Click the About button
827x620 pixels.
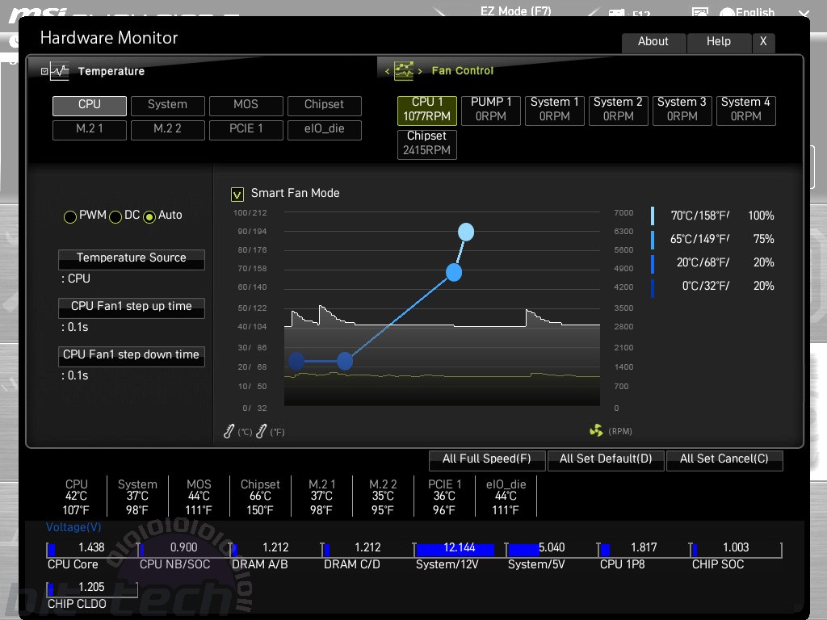point(653,42)
